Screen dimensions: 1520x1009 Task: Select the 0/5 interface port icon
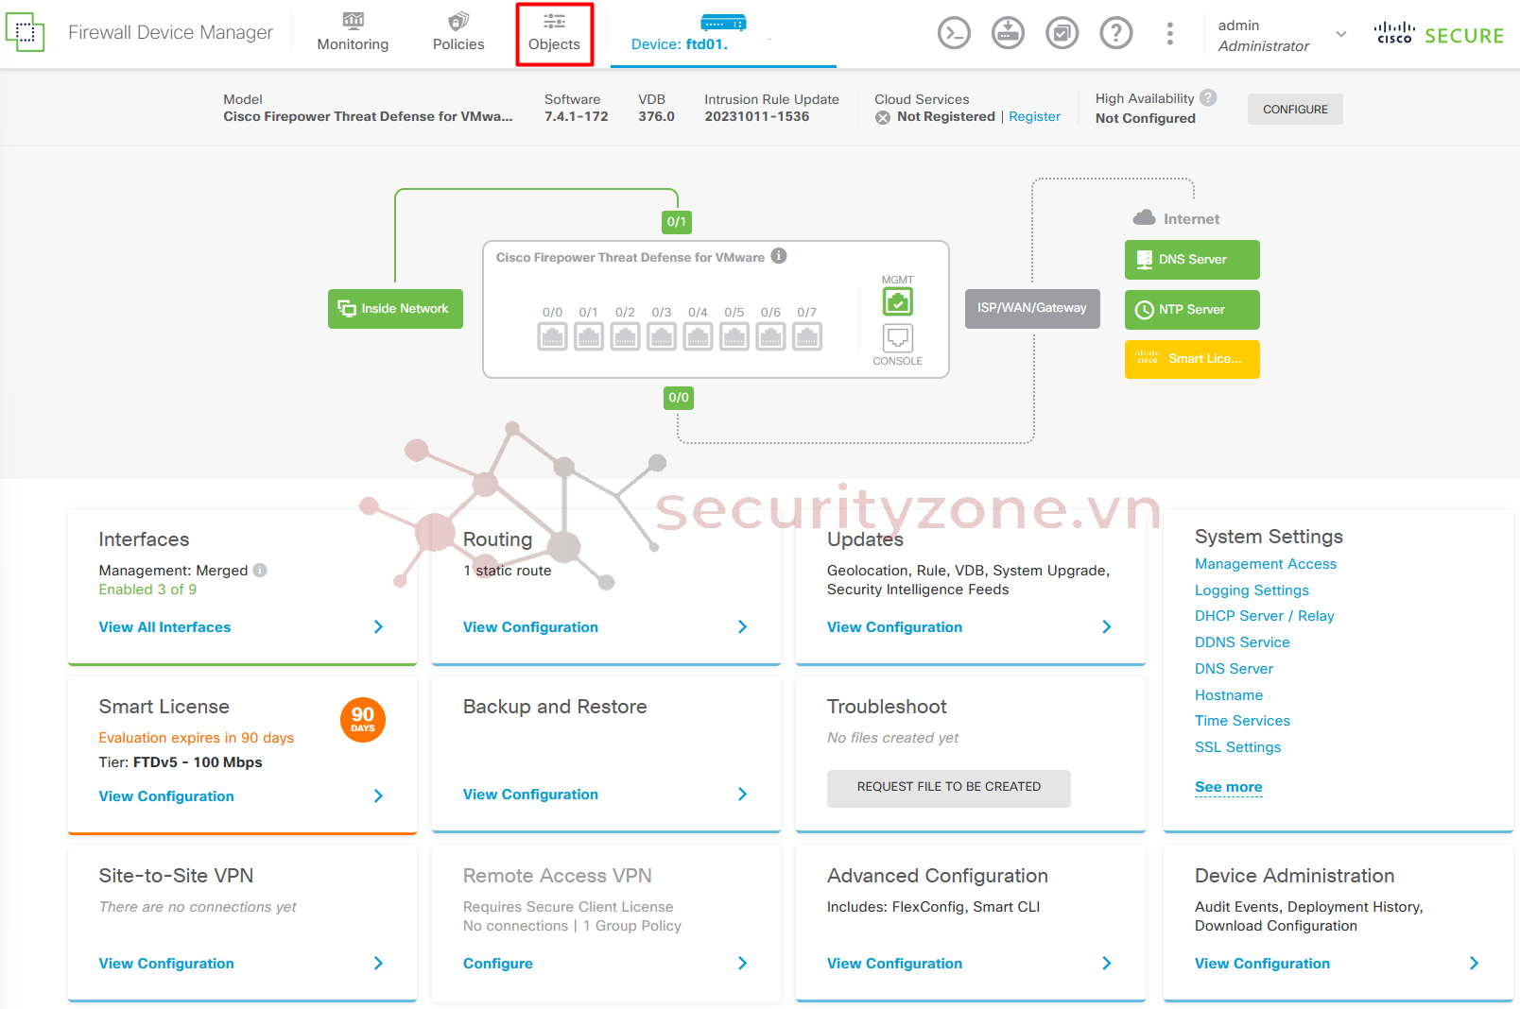(x=734, y=336)
